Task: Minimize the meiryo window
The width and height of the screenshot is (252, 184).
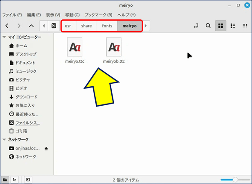Action: coord(229,5)
